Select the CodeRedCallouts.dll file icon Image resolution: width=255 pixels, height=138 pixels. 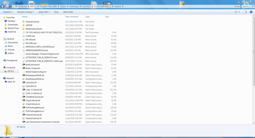23,97
